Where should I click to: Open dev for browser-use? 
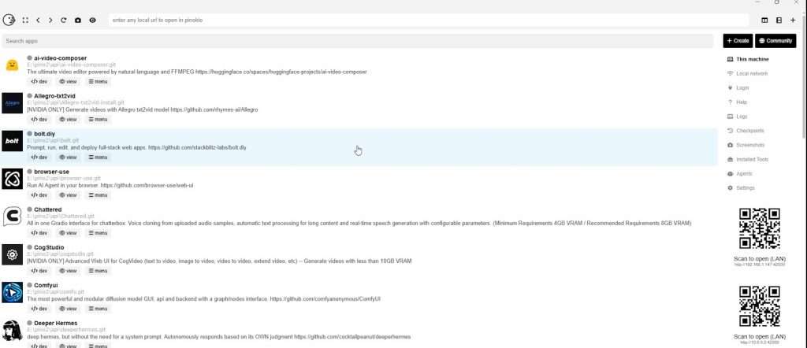coord(39,194)
